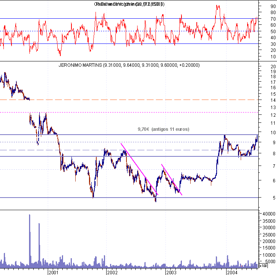
Task: Click the 5000 volume axis value
Action: pyautogui.click(x=270, y=261)
